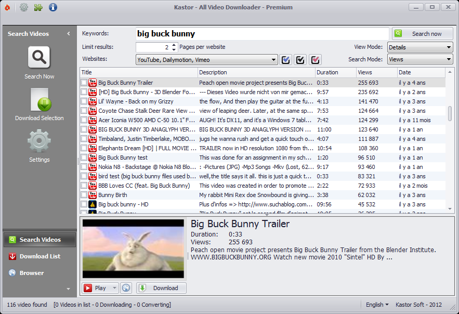Click the small gear icon in title bar
The image size is (459, 314).
[24, 7]
